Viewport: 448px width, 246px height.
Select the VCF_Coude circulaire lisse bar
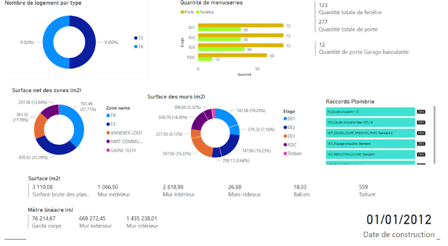(x=370, y=122)
